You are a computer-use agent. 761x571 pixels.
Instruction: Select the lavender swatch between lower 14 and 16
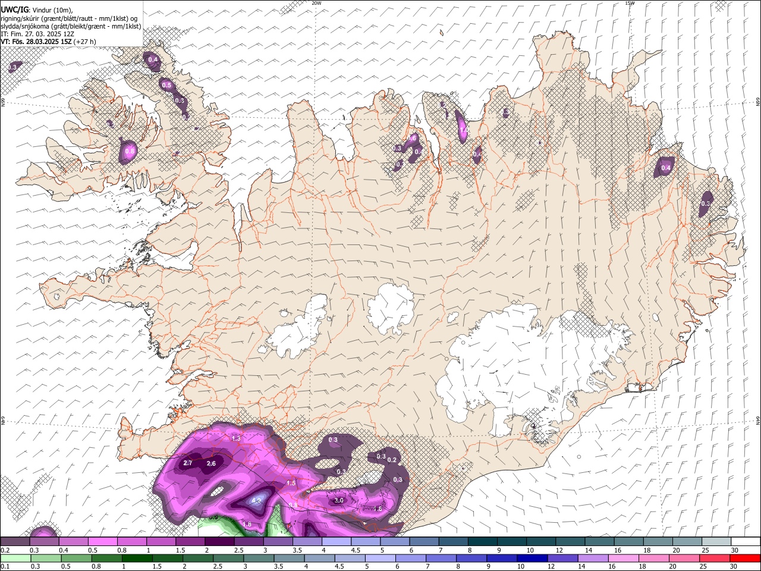pos(593,558)
